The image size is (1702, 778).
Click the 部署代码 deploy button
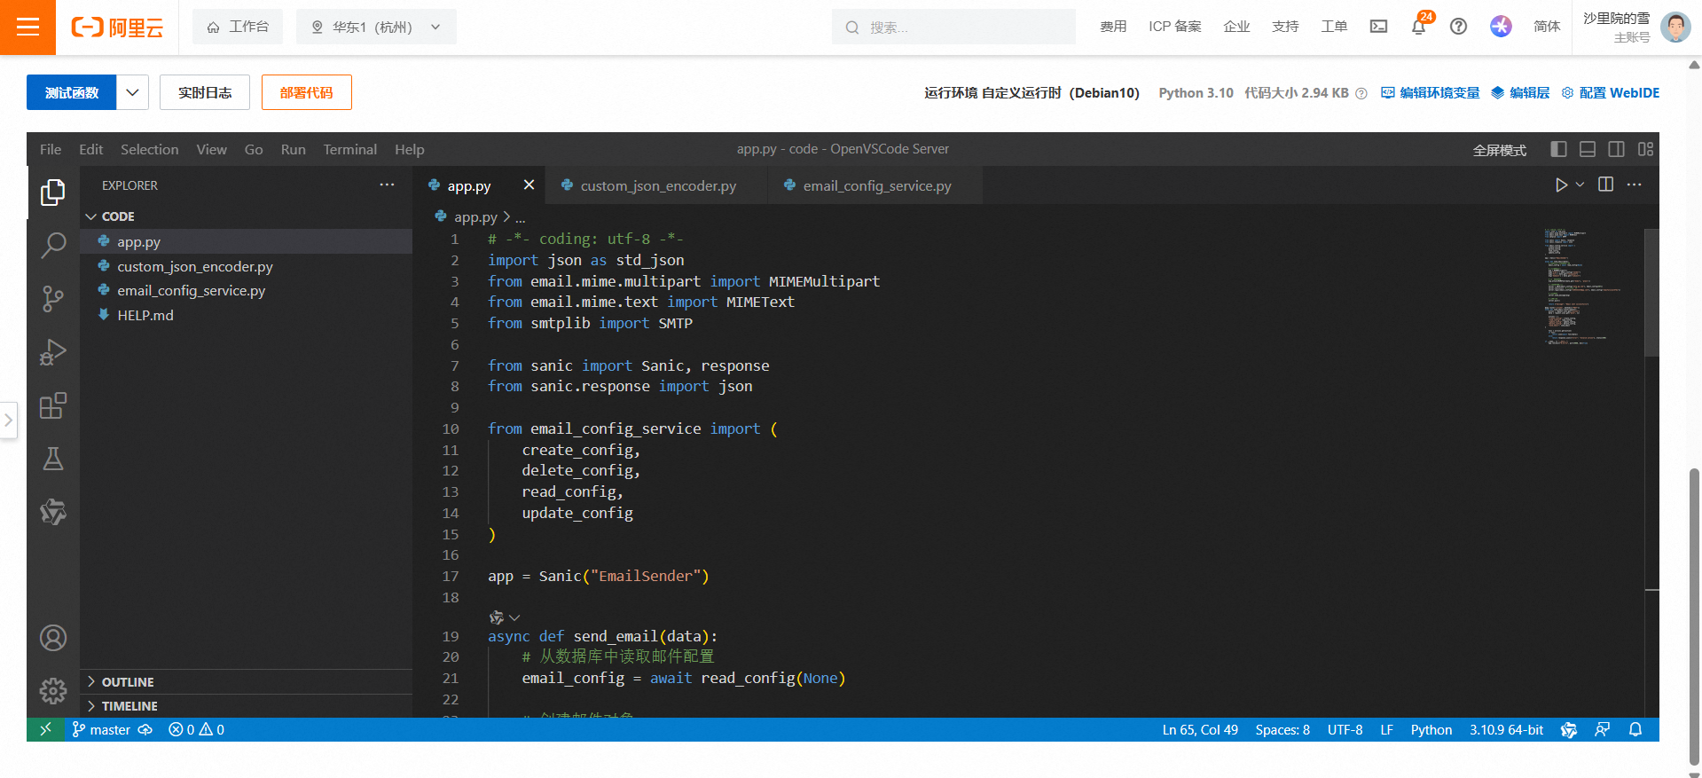(x=307, y=92)
